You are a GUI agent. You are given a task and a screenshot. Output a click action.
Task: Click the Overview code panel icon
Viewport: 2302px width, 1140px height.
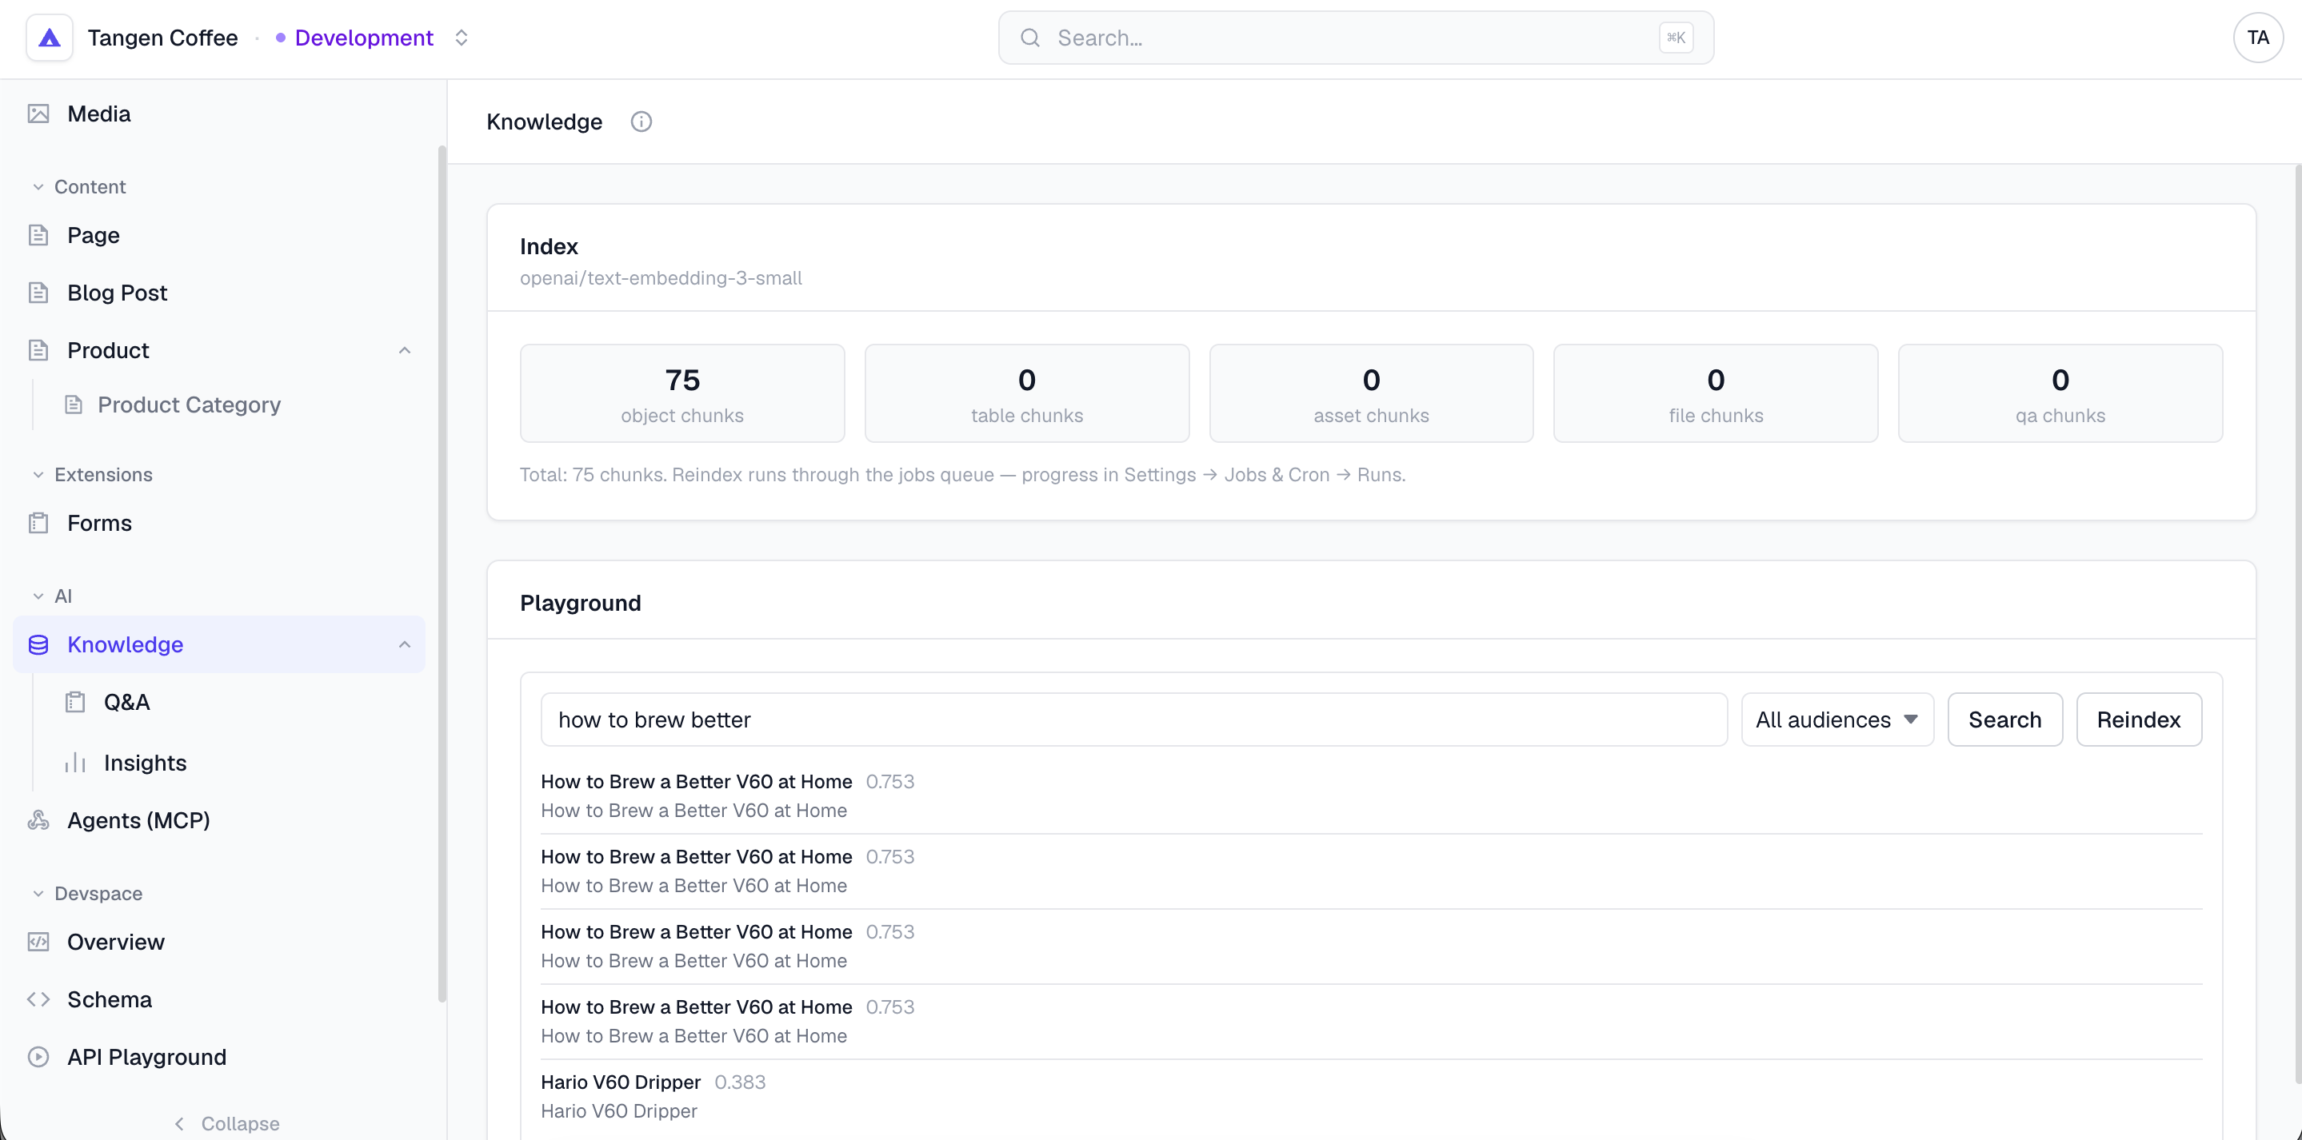pos(38,942)
